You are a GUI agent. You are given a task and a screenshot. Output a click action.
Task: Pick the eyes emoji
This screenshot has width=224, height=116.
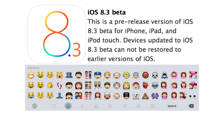(x=193, y=95)
